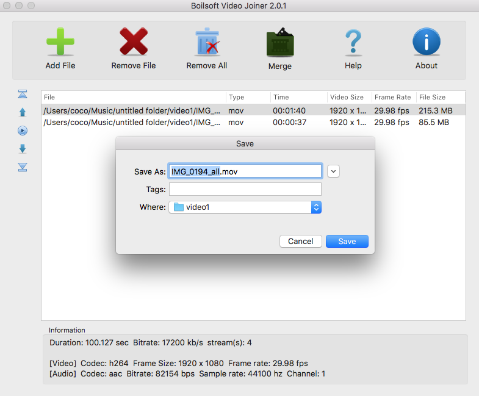Move selected file up one position

[x=23, y=112]
